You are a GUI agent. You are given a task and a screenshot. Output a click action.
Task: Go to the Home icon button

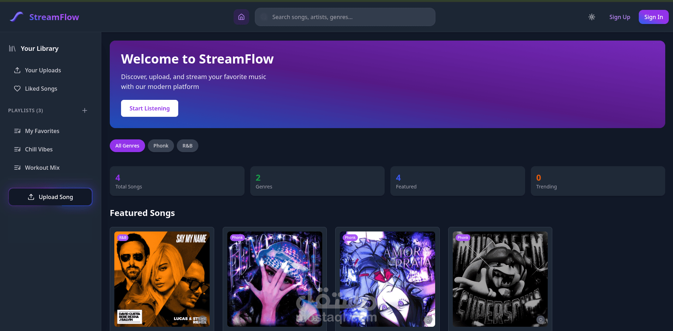[241, 17]
